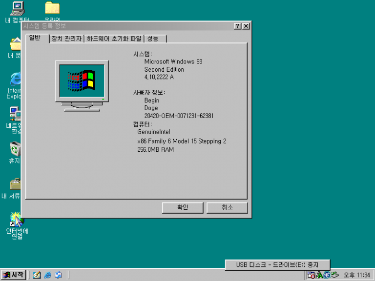Click the Task Scheduler tray icon
Screen dimensions: 375x281
pyautogui.click(x=311, y=275)
